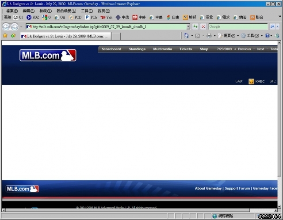Screen dimensions: 283x220
Task: Open the PCD favorites link
Action: 75,17
